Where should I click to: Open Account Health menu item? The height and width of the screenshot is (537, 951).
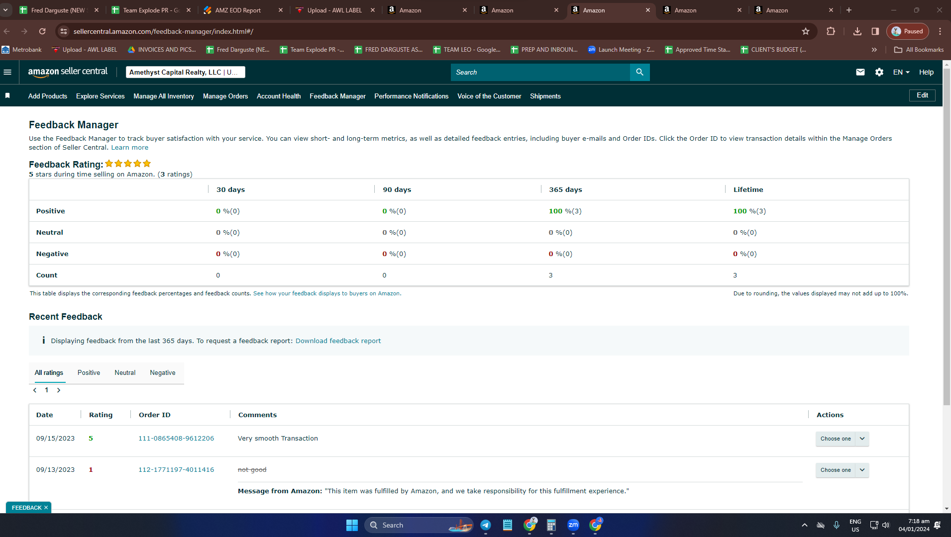(x=279, y=96)
